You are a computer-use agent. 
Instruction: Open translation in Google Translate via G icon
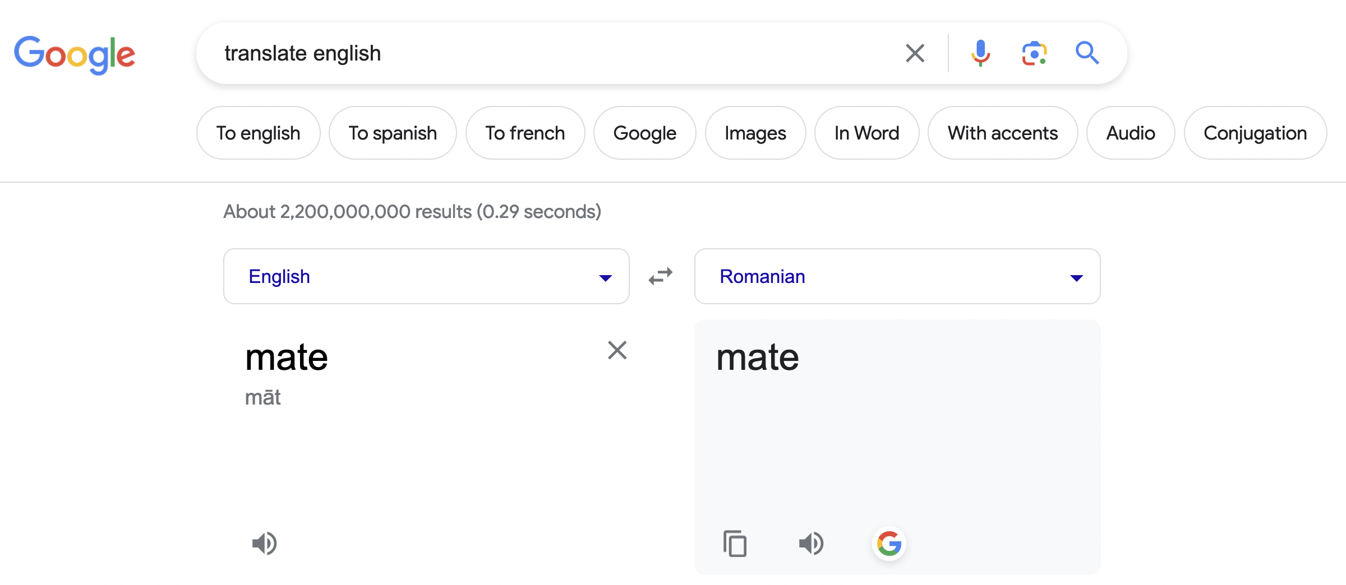pos(889,544)
